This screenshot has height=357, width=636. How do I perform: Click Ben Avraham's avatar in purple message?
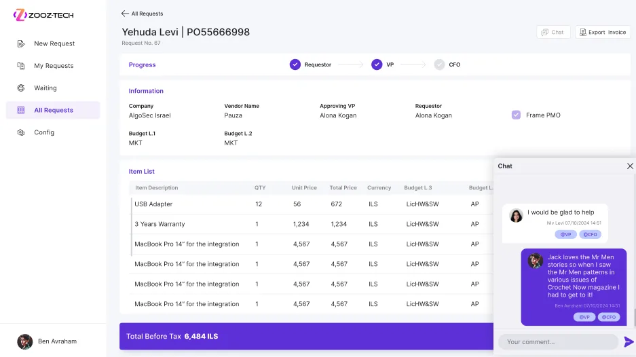click(535, 261)
